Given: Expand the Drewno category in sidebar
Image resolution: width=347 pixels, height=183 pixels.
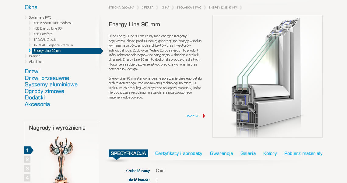Looking at the screenshot, I should pos(34,56).
